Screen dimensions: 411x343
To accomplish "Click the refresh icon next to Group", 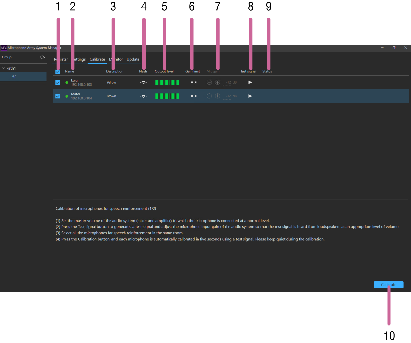I will [42, 57].
